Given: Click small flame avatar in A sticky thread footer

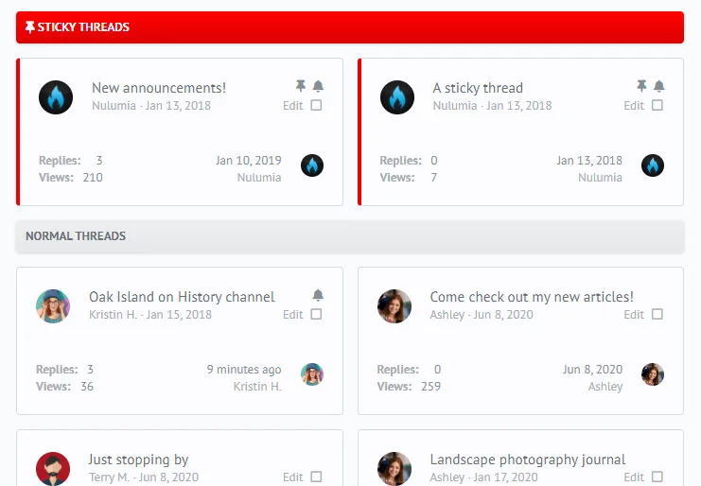Looking at the screenshot, I should coord(653,165).
